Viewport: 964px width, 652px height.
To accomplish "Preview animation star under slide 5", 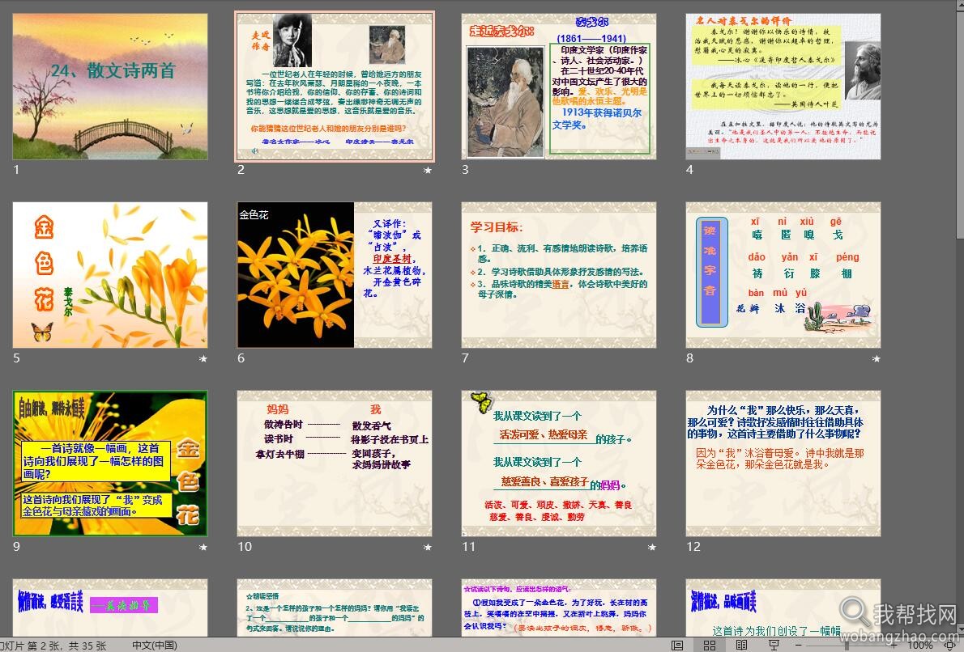I will coord(203,358).
